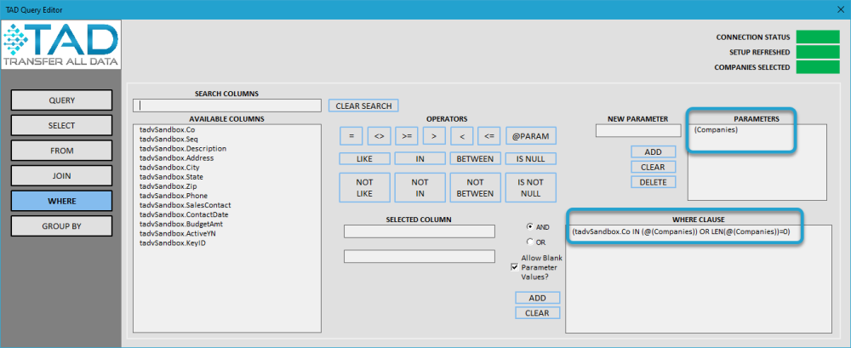Select the AND radio button

(x=529, y=226)
